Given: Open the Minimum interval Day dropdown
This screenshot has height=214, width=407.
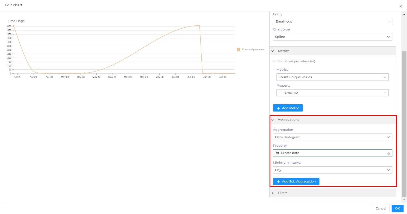Looking at the screenshot, I should (x=332, y=170).
